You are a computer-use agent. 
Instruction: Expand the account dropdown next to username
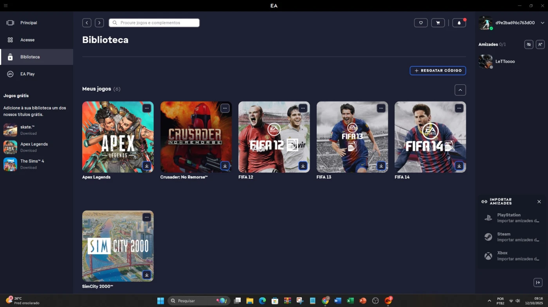pos(542,23)
